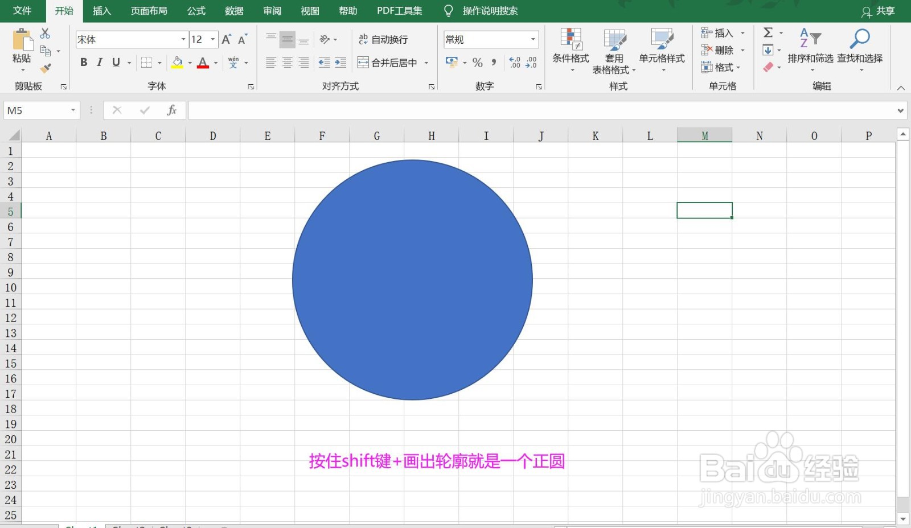Open the font size dropdown arrow
Viewport: 911px width, 528px height.
pyautogui.click(x=213, y=39)
